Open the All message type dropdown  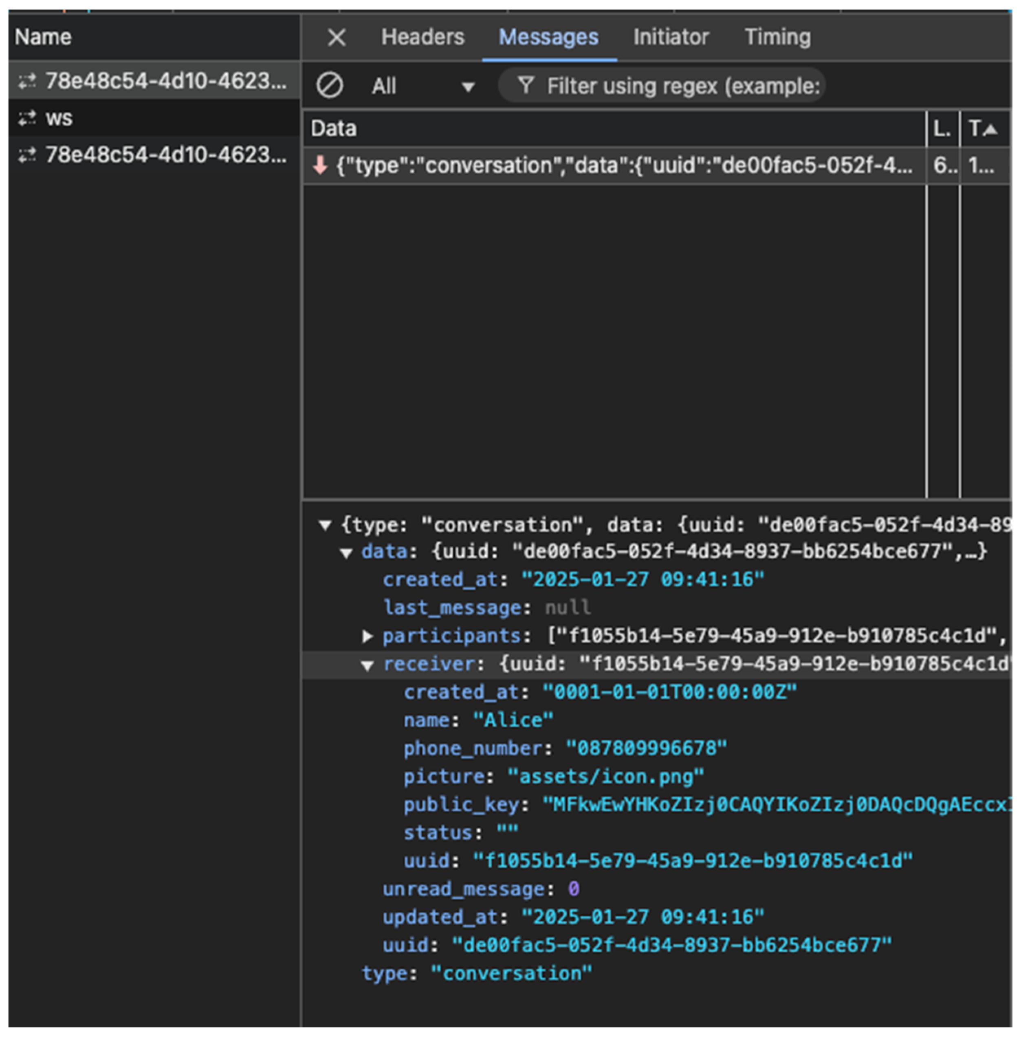coord(423,86)
